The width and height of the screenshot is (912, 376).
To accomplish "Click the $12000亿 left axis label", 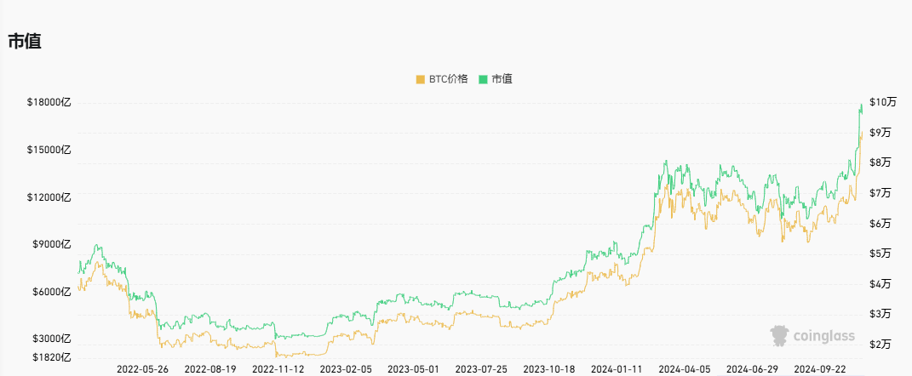I will pos(49,197).
